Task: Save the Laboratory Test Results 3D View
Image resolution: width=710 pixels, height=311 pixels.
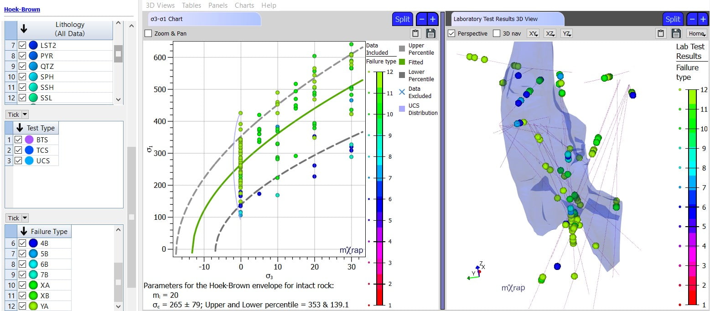Action: click(x=676, y=33)
